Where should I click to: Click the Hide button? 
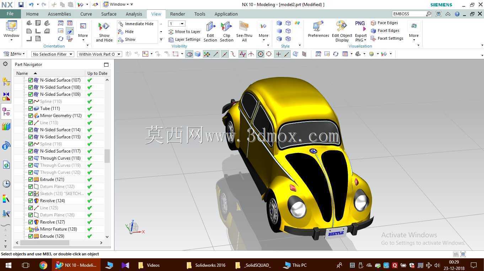pyautogui.click(x=126, y=32)
